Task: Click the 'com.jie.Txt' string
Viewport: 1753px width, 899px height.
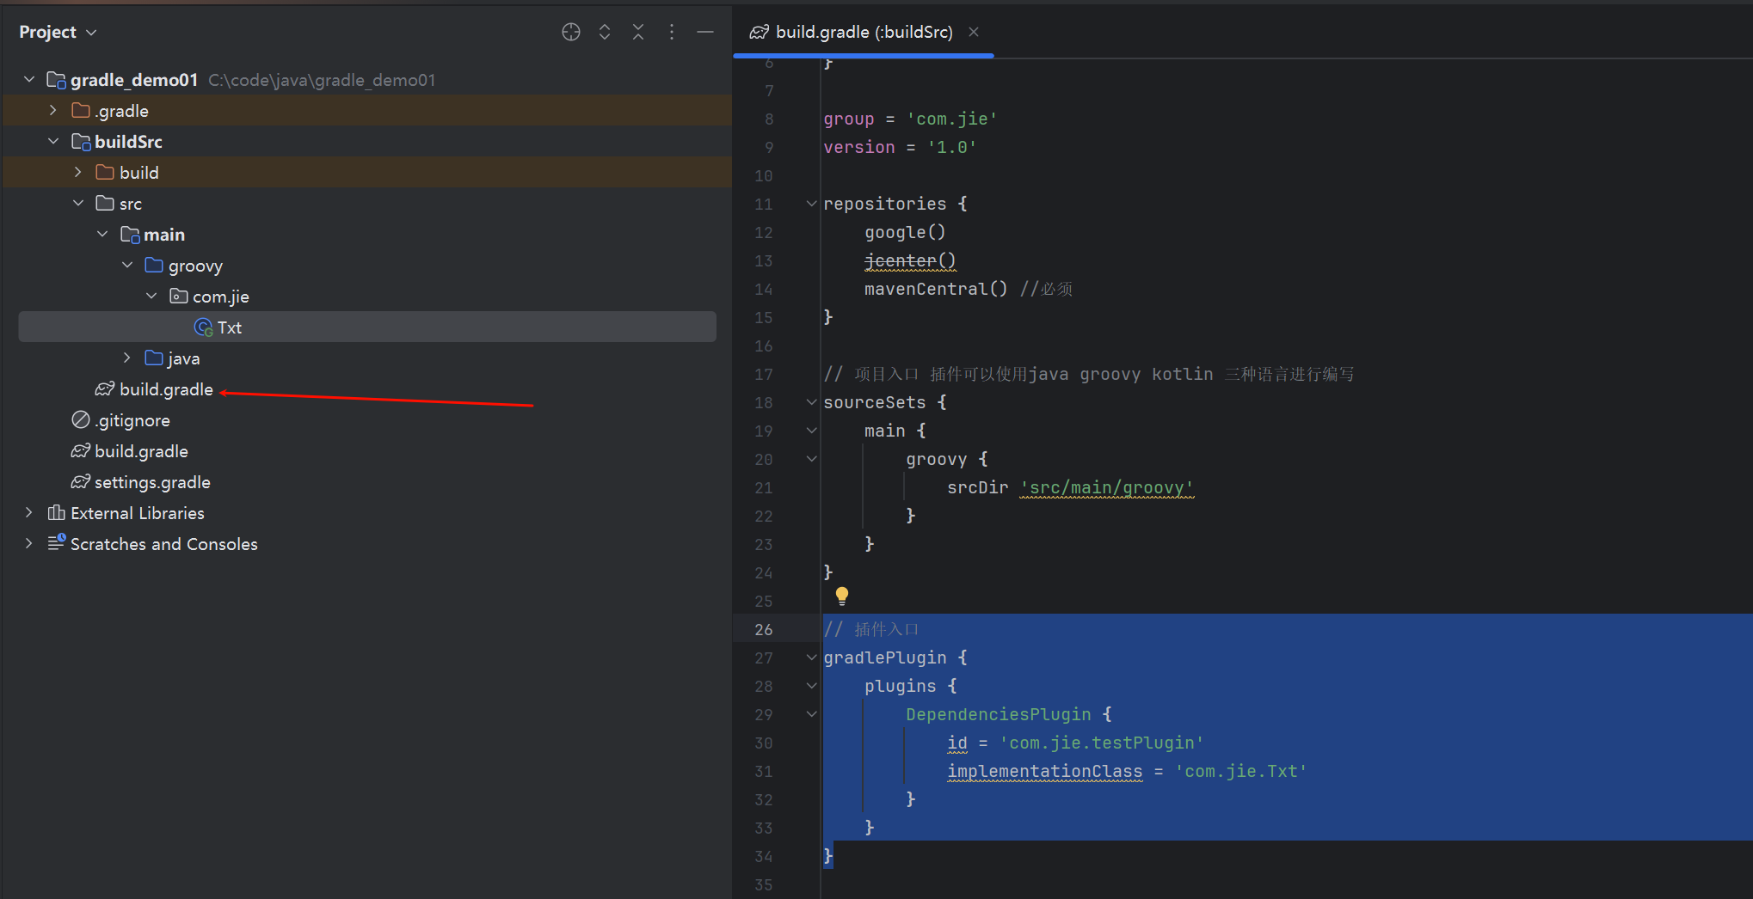Action: point(1241,771)
